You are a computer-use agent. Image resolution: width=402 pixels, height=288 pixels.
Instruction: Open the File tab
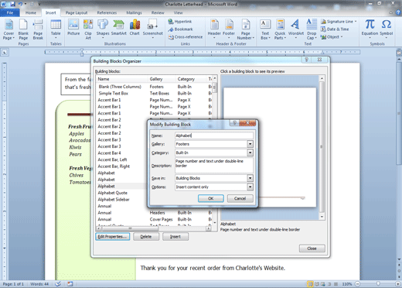click(10, 12)
